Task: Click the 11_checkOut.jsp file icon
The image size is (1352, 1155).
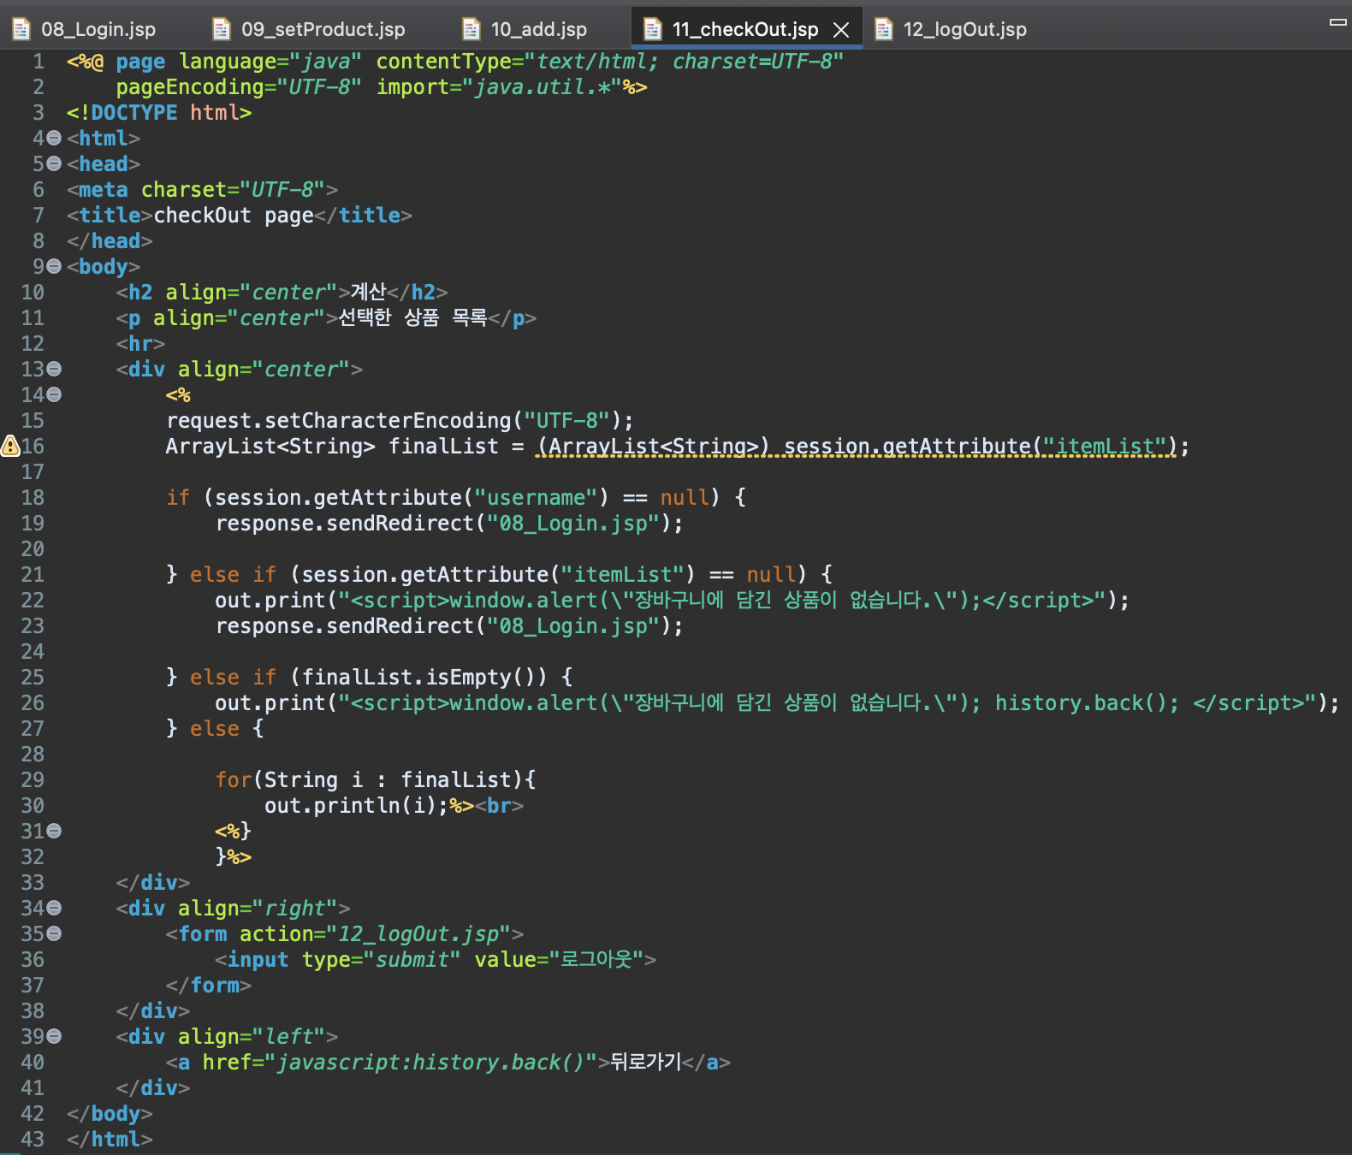Action: 653,29
